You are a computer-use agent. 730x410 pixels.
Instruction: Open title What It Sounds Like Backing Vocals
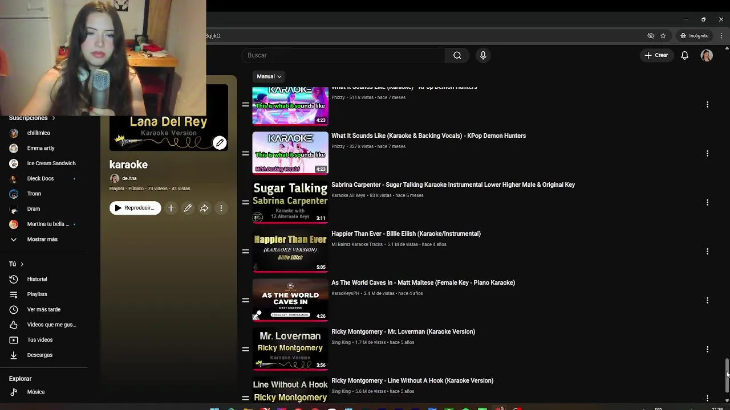tap(428, 136)
